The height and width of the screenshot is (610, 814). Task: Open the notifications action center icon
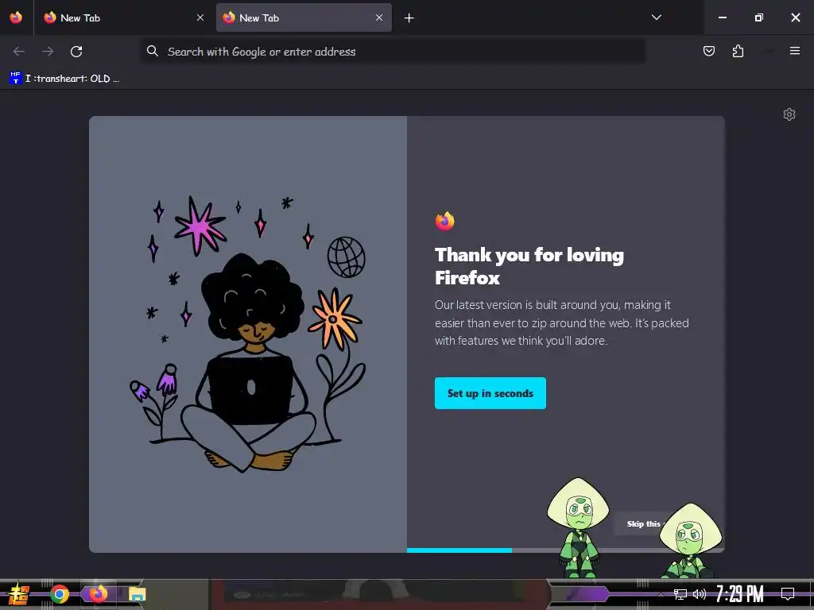click(x=788, y=593)
